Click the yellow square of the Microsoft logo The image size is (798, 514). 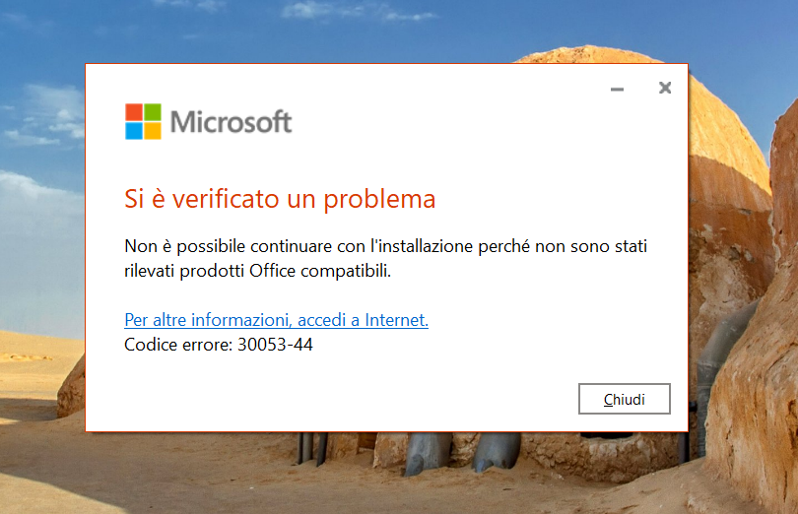click(x=152, y=130)
